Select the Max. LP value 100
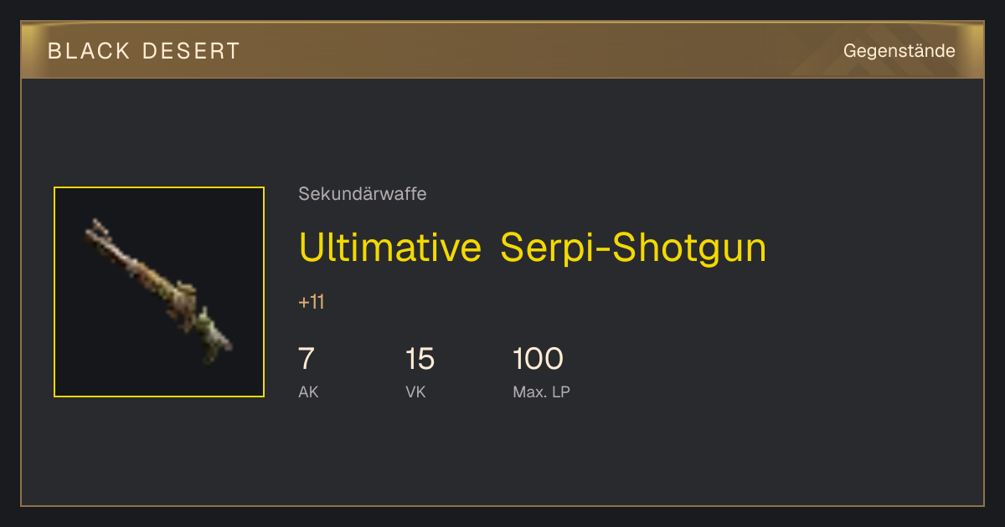The image size is (1005, 527). click(538, 359)
